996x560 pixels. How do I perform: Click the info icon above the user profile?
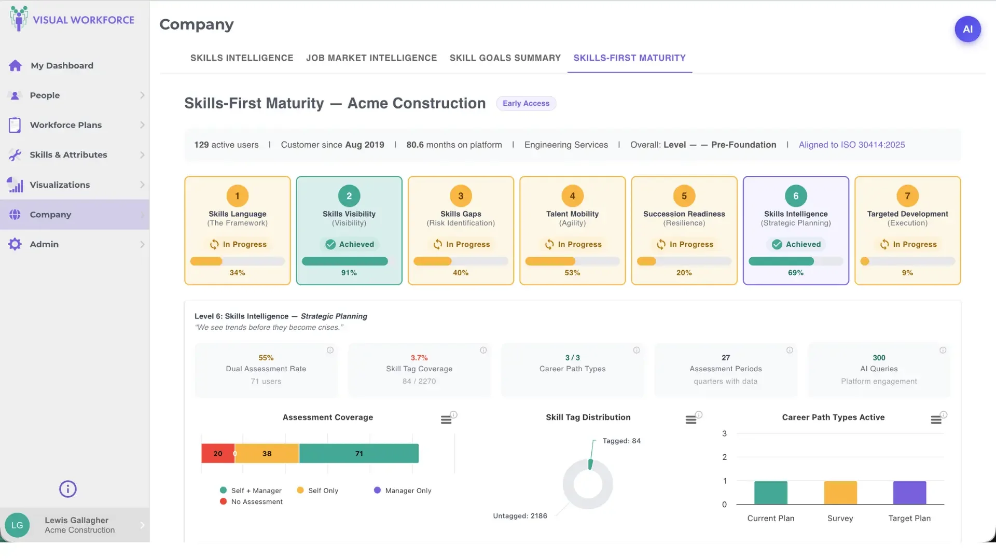(67, 489)
